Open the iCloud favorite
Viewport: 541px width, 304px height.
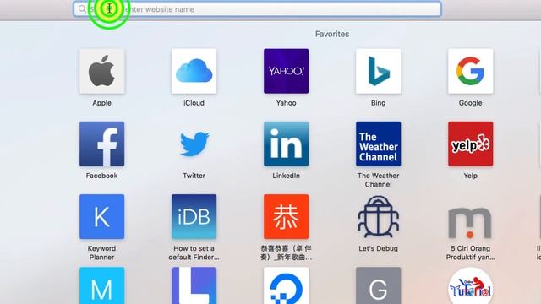click(194, 71)
